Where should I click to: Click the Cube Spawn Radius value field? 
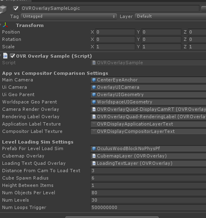pos(148,178)
